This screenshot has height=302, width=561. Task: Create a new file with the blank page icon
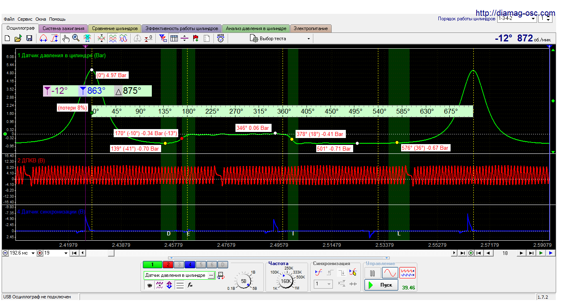pos(7,38)
